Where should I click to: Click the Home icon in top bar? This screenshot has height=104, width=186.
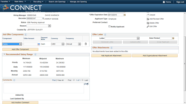[164, 2]
